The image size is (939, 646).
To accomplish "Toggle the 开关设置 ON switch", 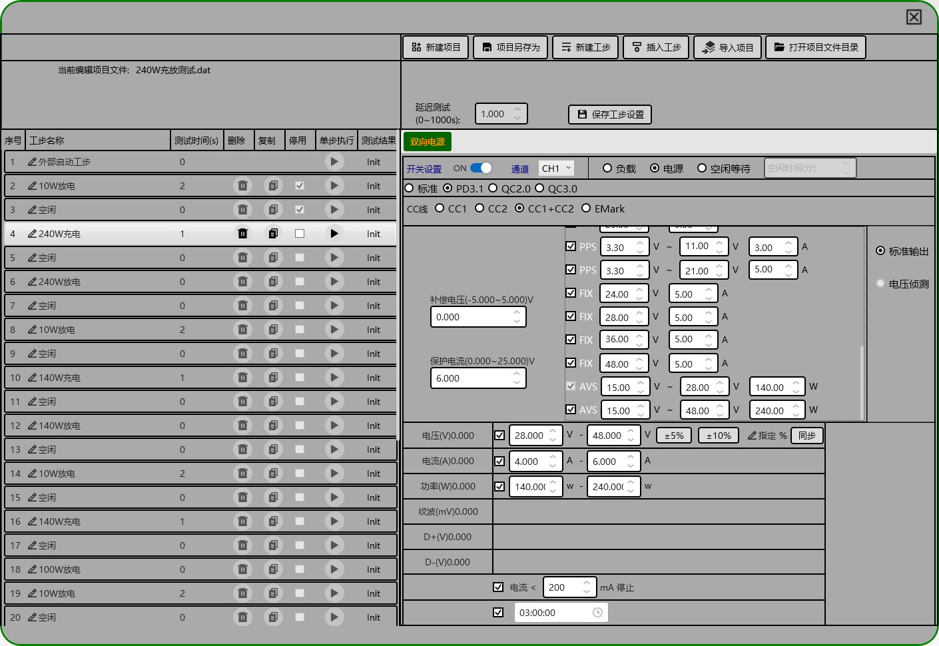I will 481,168.
